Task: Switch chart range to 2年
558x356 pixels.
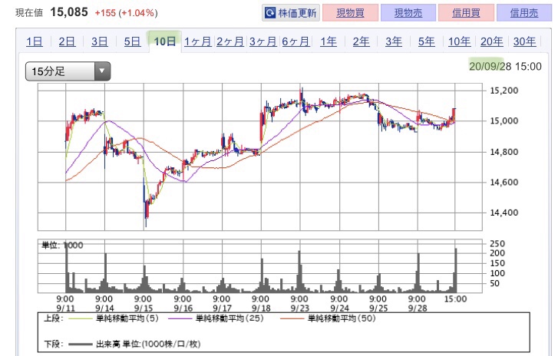Action: coord(361,41)
